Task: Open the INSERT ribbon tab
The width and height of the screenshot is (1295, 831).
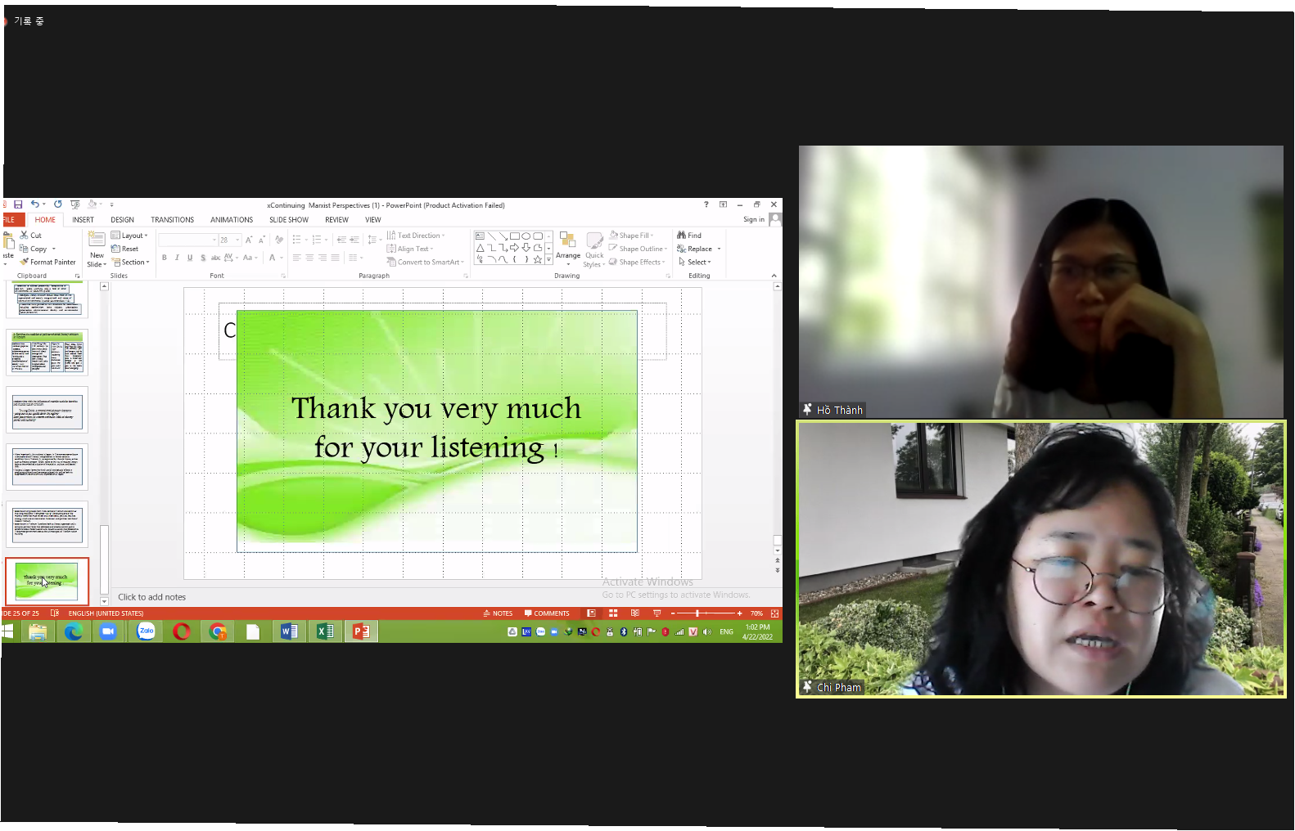Action: pyautogui.click(x=83, y=220)
